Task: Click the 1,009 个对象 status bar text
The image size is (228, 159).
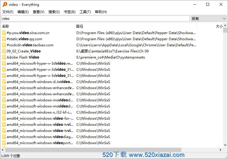Action: click(x=11, y=156)
